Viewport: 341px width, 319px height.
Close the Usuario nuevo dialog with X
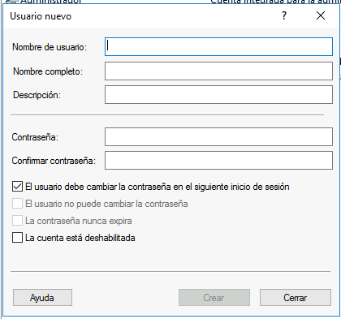click(321, 15)
